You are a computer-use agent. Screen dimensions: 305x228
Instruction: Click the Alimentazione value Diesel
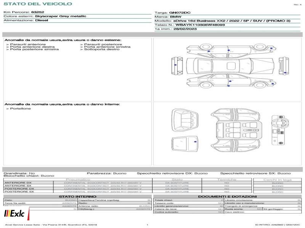click(42, 21)
